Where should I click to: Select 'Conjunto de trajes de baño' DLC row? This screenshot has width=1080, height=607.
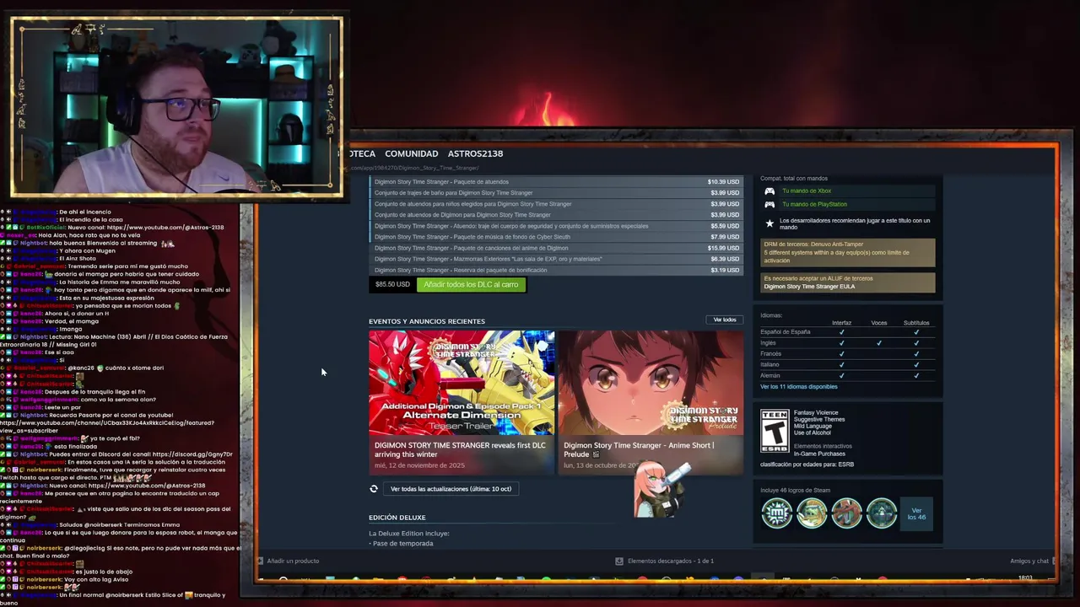pos(556,193)
